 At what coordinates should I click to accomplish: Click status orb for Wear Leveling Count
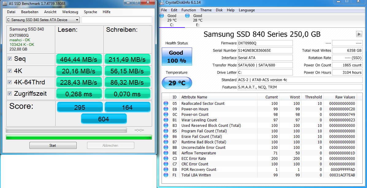click(166, 120)
